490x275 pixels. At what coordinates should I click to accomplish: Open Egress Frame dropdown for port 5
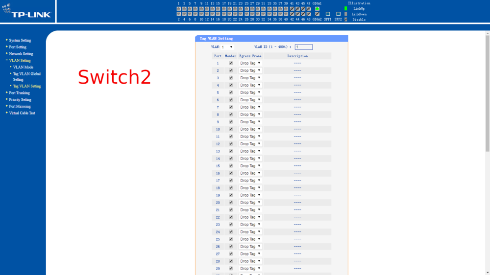coord(250,92)
